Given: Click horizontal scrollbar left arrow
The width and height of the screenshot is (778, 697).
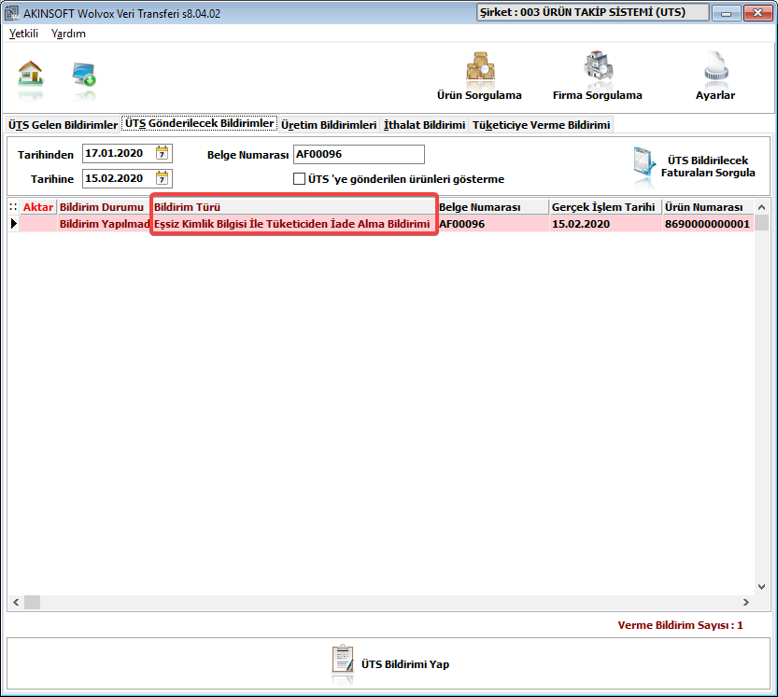Looking at the screenshot, I should coord(16,603).
